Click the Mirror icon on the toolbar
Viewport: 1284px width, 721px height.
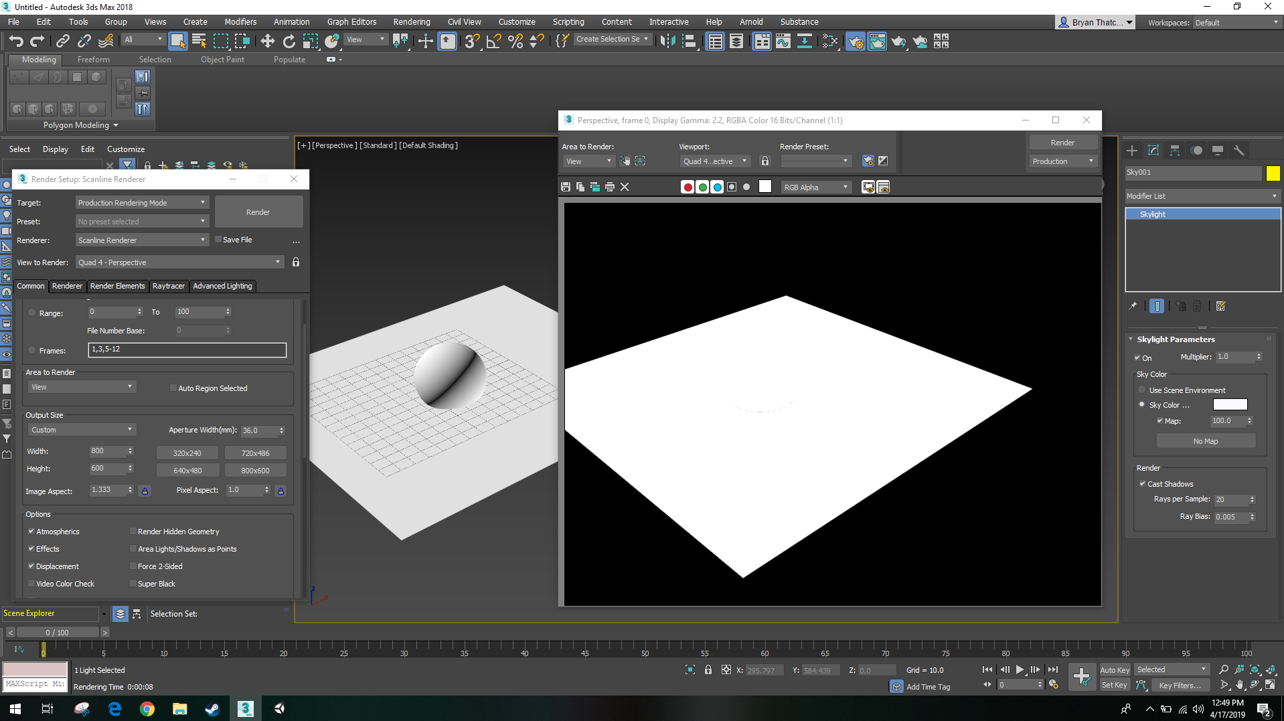(667, 41)
